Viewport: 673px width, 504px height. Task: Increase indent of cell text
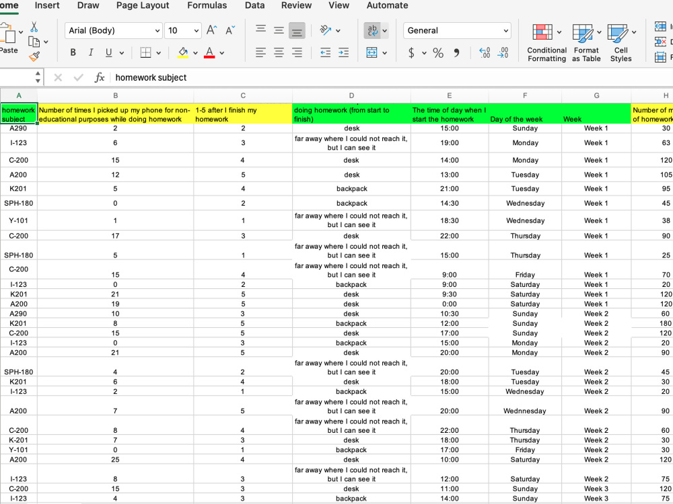[x=343, y=52]
